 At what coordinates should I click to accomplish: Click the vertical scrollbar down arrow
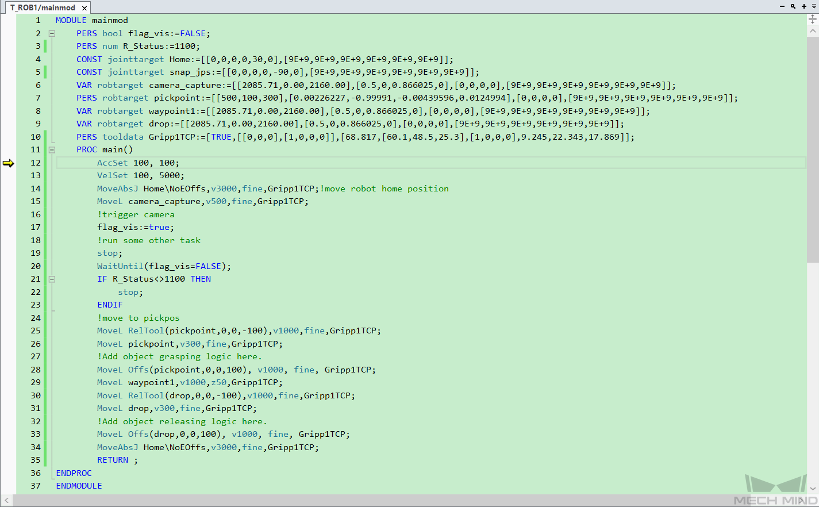click(x=813, y=488)
